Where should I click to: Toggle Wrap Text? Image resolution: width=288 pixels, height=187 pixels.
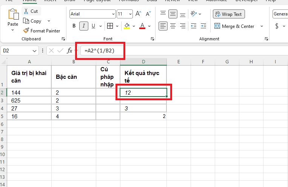(229, 14)
